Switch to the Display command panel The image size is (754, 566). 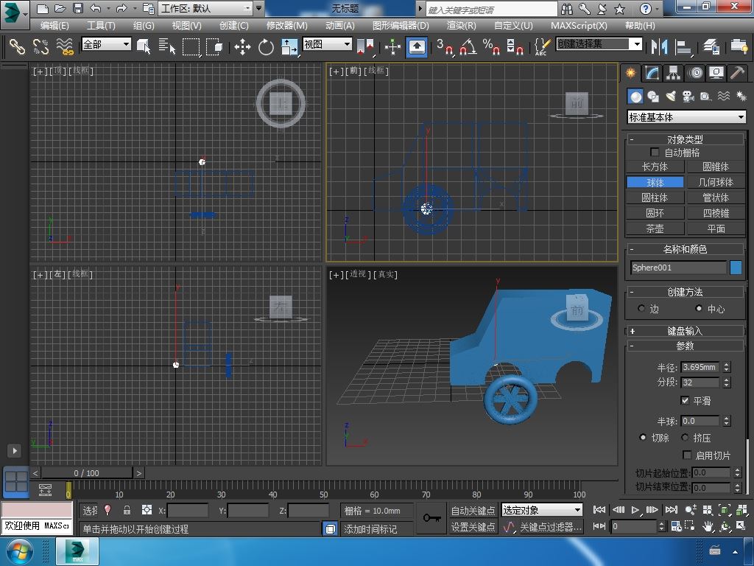coord(716,73)
